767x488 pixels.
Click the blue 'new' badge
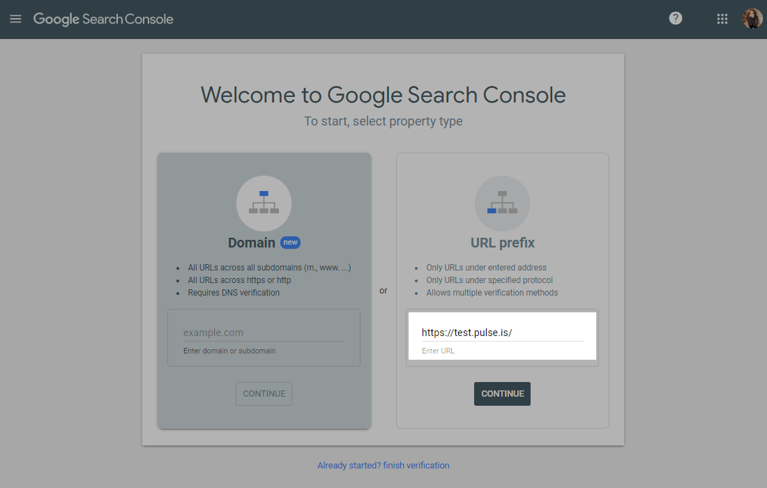point(290,243)
